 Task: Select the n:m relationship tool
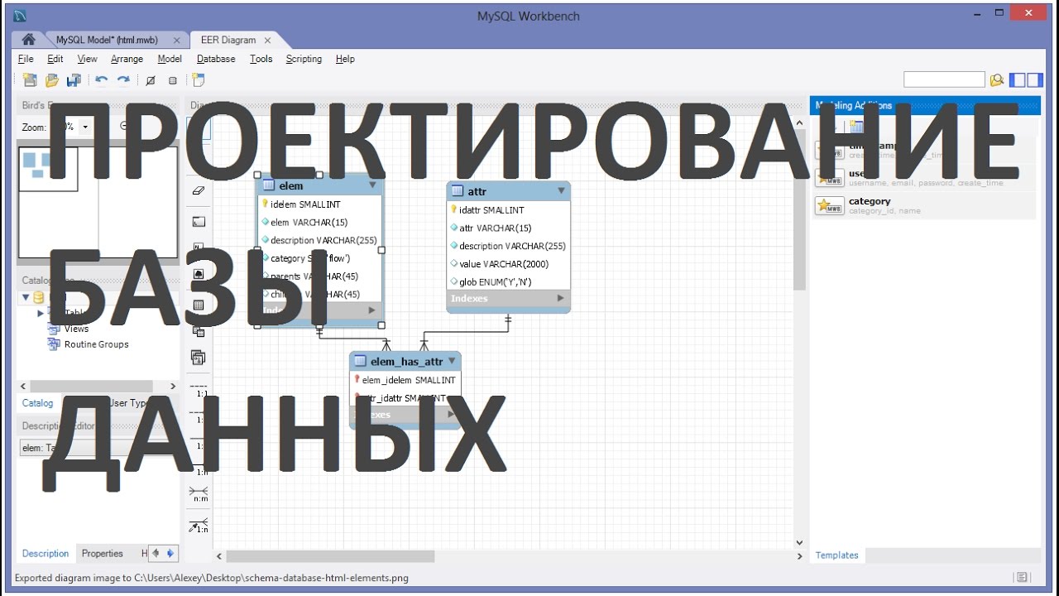[199, 494]
